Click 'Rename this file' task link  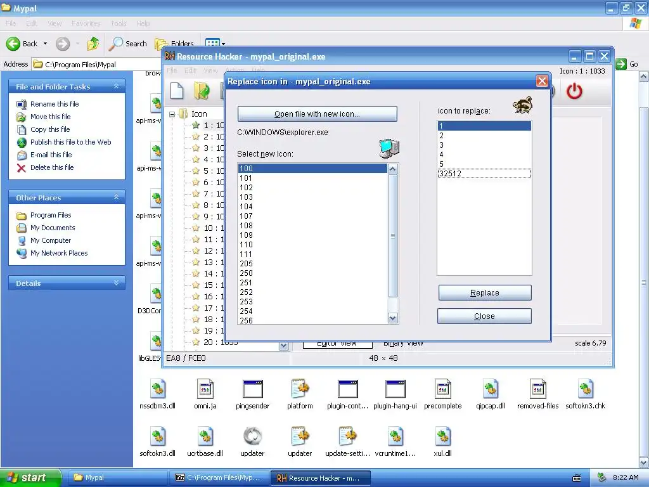55,104
